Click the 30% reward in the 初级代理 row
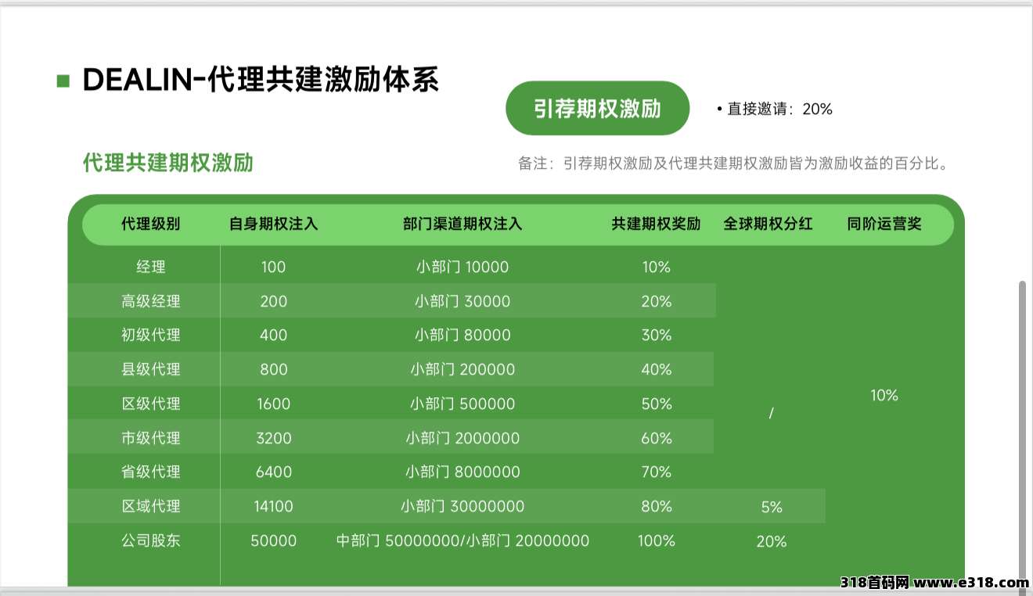1033x596 pixels. pyautogui.click(x=656, y=335)
